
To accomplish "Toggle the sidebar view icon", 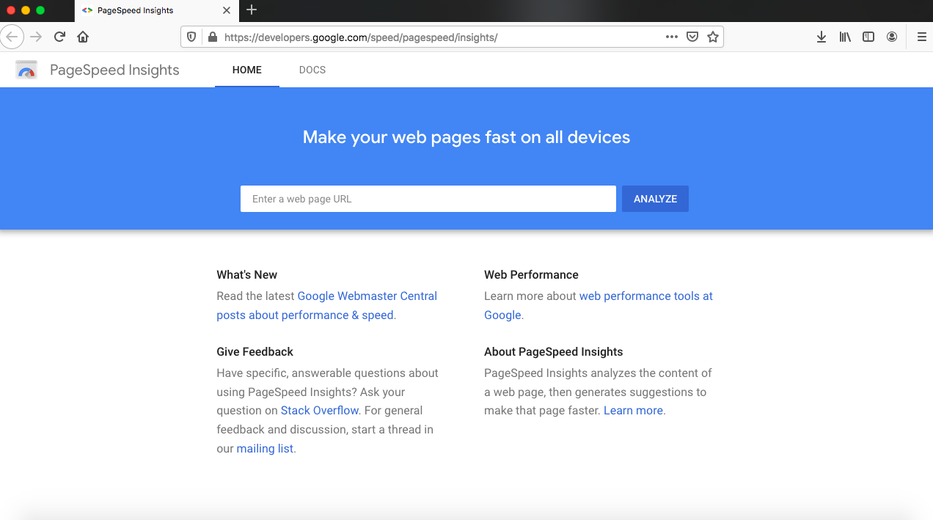I will coord(868,37).
